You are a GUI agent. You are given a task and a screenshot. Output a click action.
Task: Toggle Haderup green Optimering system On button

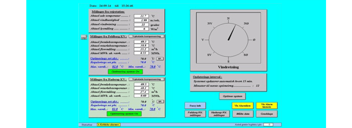pyautogui.click(x=124, y=114)
